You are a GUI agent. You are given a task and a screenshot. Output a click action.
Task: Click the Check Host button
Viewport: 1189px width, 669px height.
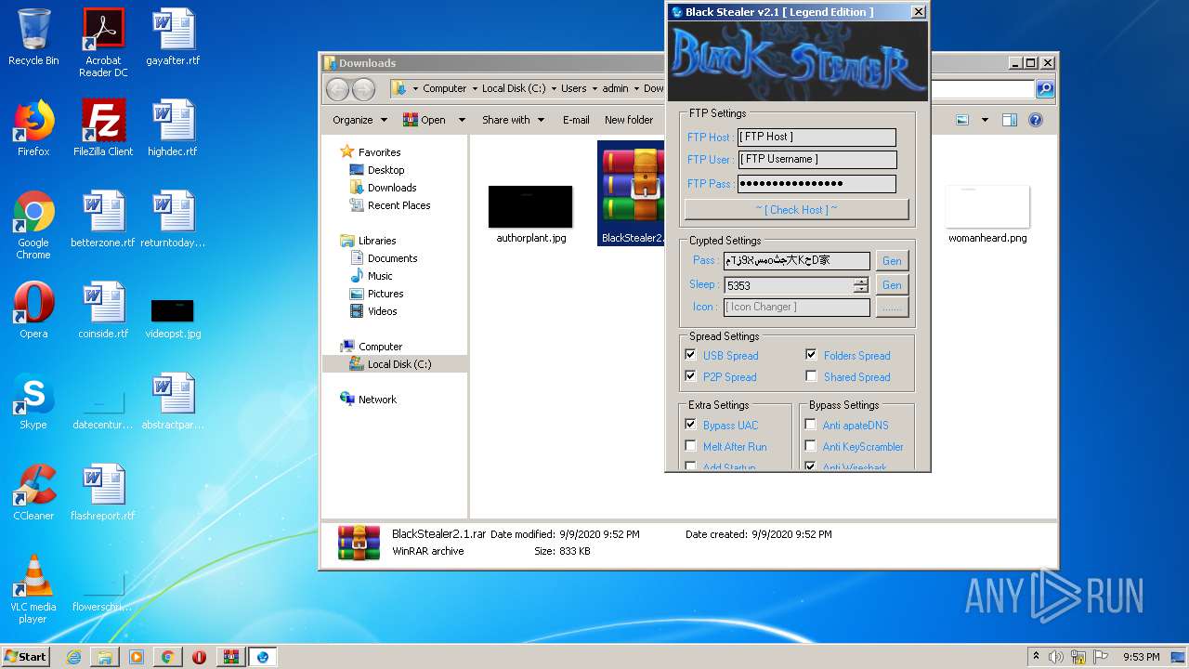coord(796,209)
